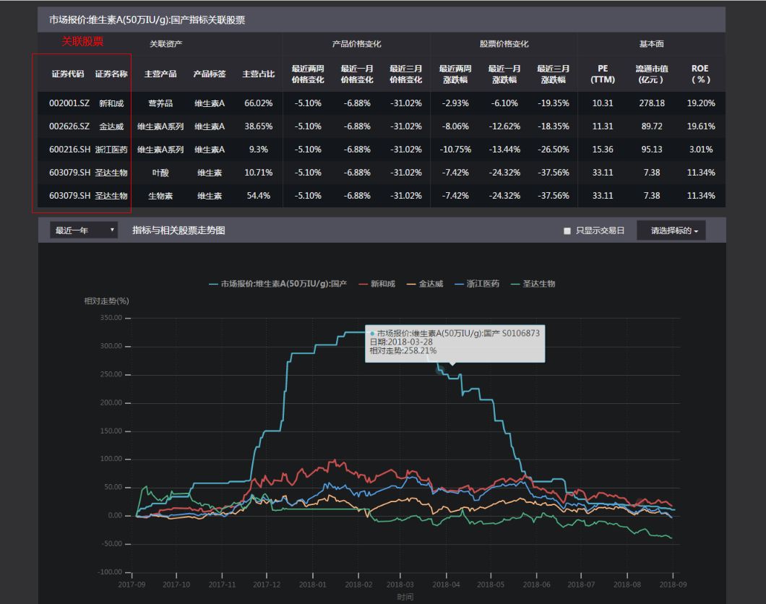Screen dimensions: 766x604
Task: Sort by the ROE (%) column header
Action: click(x=700, y=74)
